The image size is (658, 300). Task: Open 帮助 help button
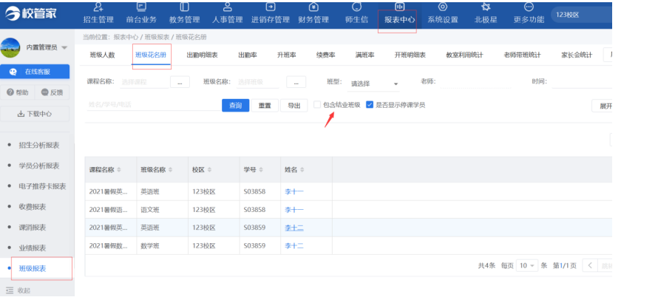point(17,92)
